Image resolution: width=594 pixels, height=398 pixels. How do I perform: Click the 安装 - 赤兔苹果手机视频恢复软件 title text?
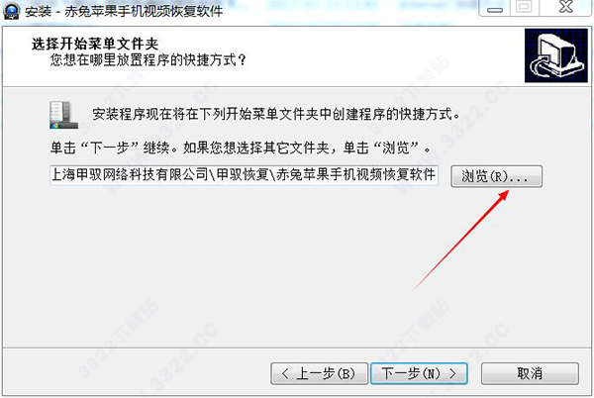tap(125, 11)
